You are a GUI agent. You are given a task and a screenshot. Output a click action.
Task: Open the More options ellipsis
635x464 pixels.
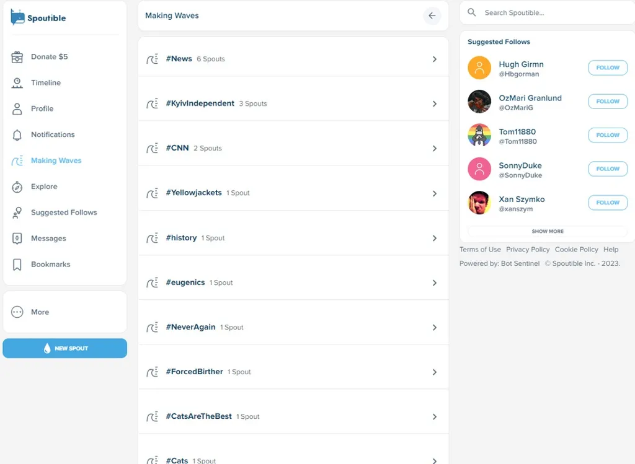(x=17, y=312)
